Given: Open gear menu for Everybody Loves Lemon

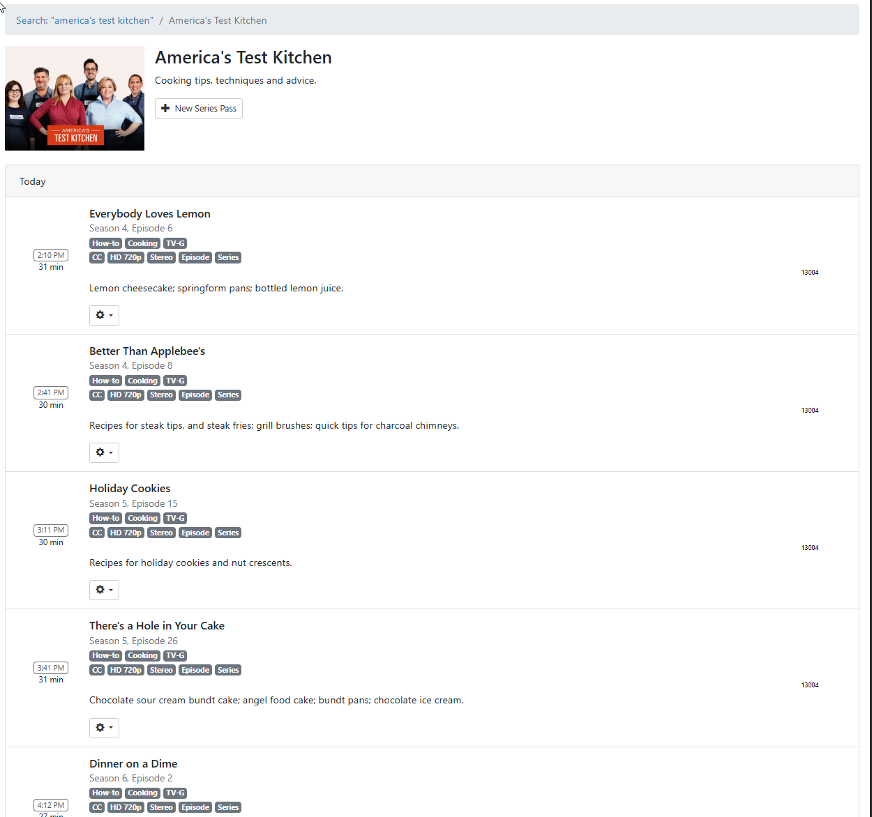Looking at the screenshot, I should (x=104, y=315).
